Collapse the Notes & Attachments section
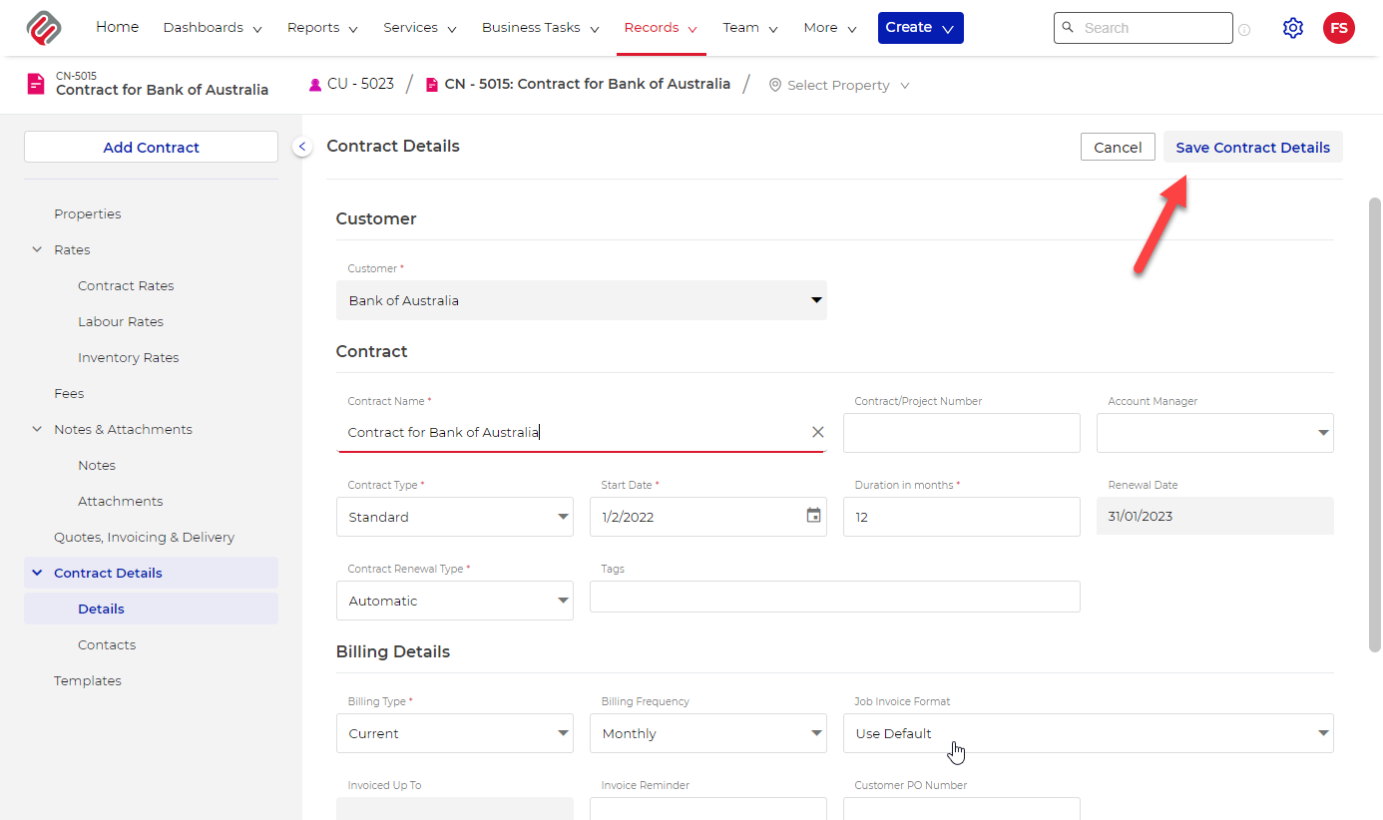This screenshot has width=1383, height=820. [37, 429]
